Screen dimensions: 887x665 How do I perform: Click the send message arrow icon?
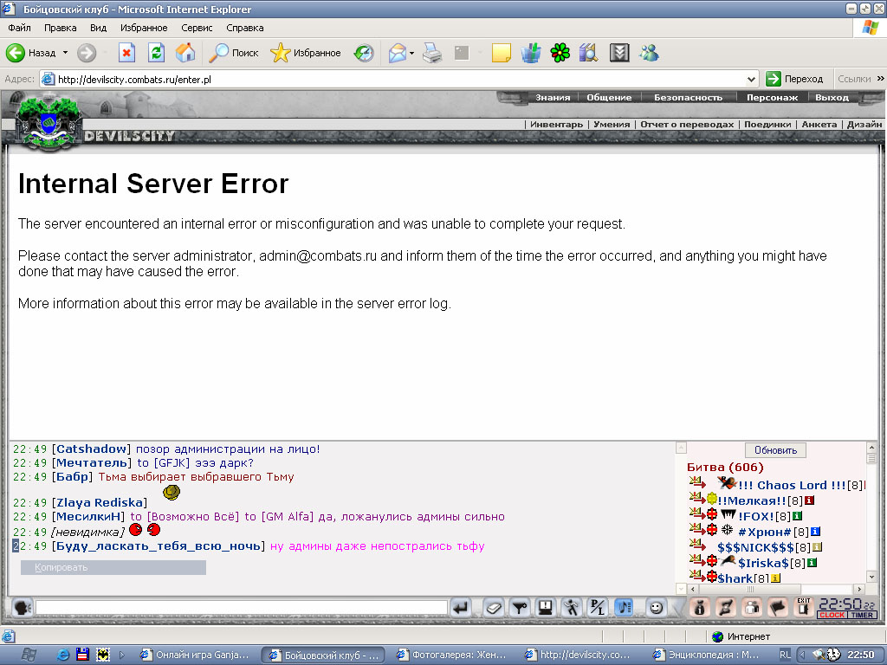tap(461, 608)
